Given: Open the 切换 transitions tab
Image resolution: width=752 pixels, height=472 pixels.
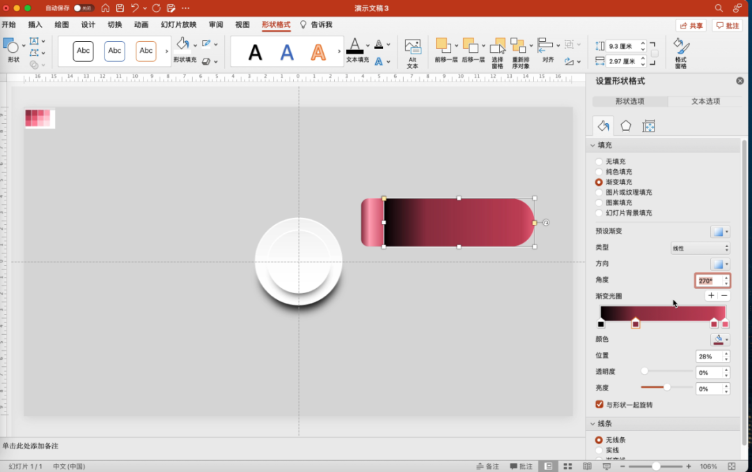Looking at the screenshot, I should 115,24.
